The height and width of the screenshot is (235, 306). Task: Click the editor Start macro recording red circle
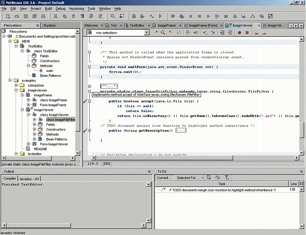click(x=239, y=33)
